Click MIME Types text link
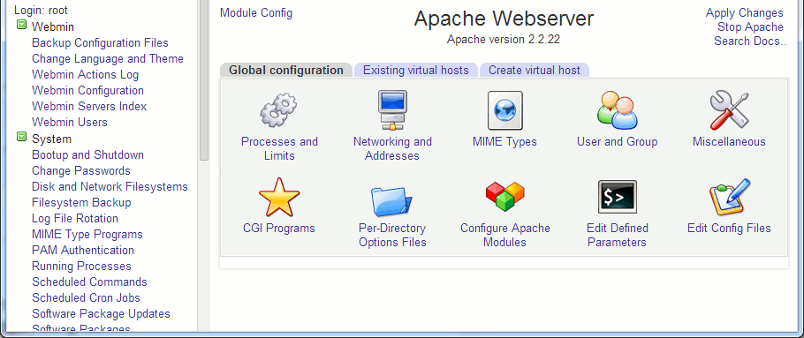804x338 pixels. 504,141
